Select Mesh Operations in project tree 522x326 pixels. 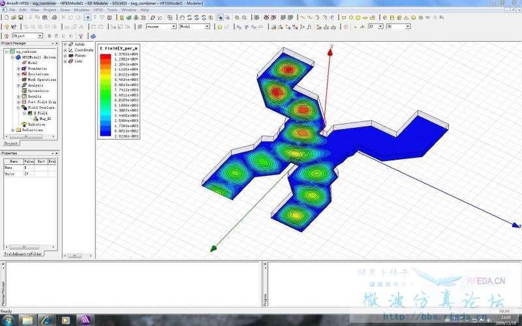point(42,80)
